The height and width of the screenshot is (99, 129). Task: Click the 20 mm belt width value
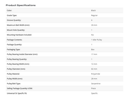[94, 25]
